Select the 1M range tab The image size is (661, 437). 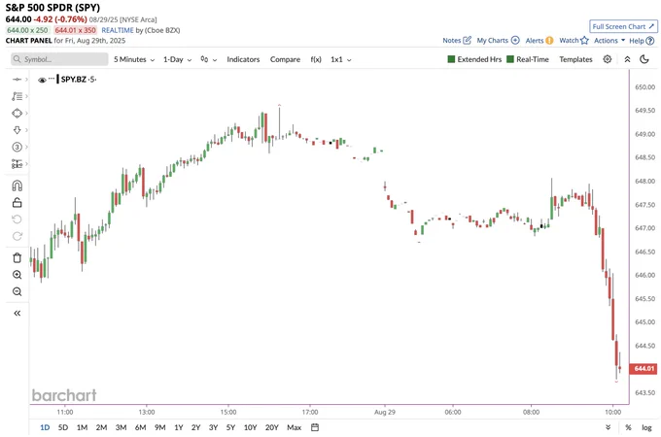[82, 427]
